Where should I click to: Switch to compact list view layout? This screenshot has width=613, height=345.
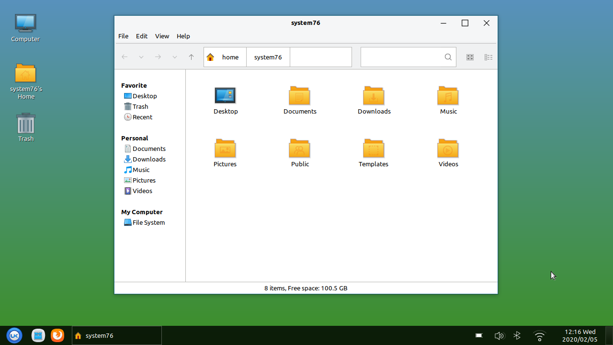pyautogui.click(x=488, y=57)
